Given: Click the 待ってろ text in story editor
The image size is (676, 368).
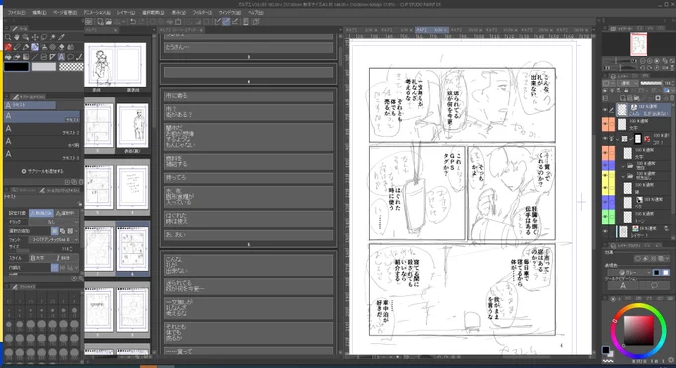Looking at the screenshot, I should (176, 178).
